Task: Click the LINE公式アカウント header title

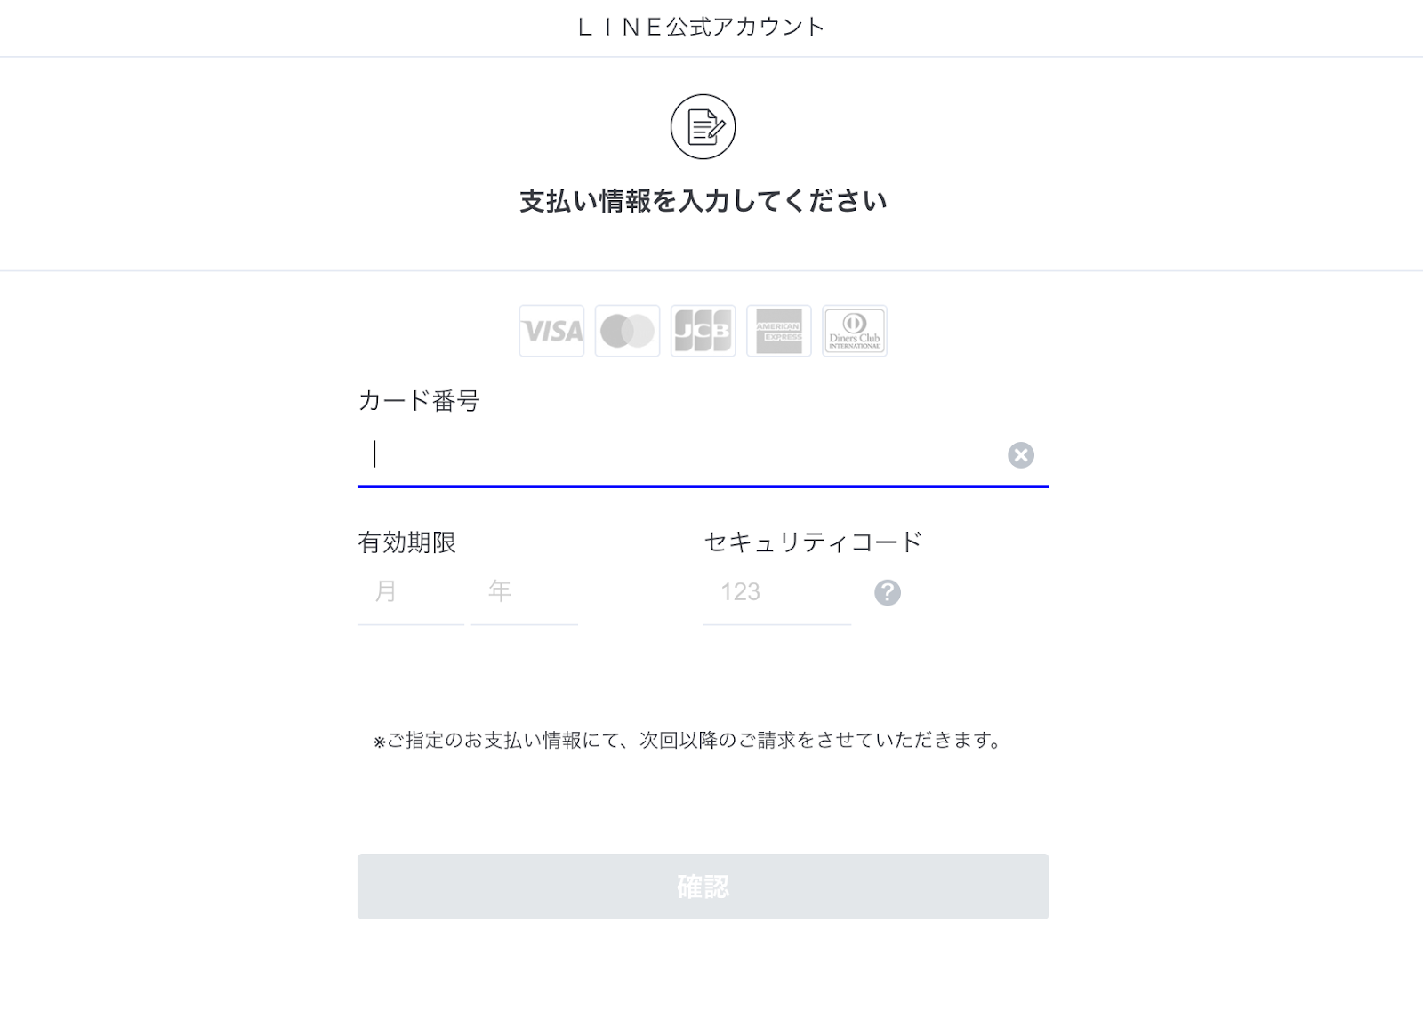Action: (x=702, y=28)
